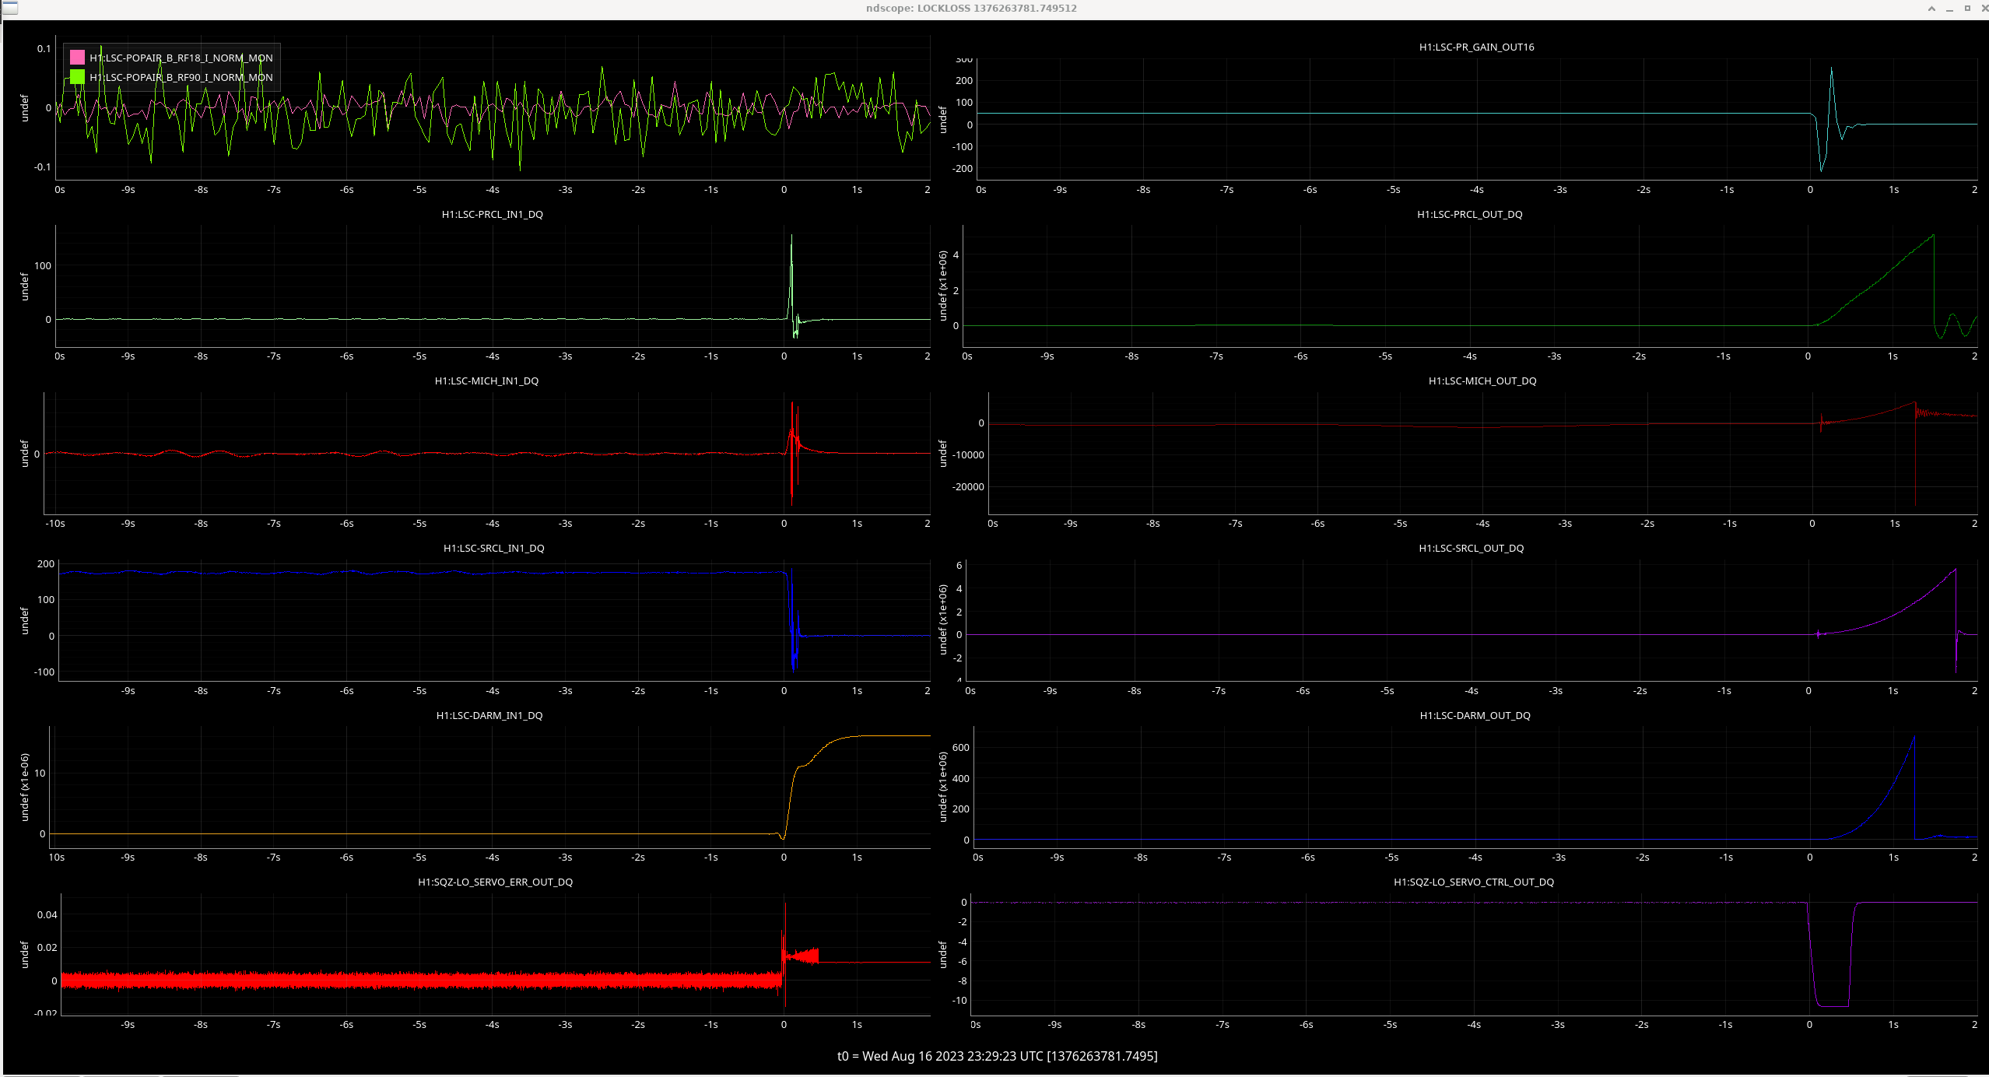Image resolution: width=1989 pixels, height=1077 pixels.
Task: Click plot title H1:SQZ-LO_SERVO_CTRL_OUT_DQ
Action: (x=1474, y=882)
